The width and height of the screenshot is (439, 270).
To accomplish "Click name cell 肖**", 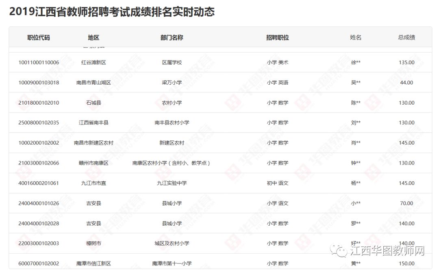I will (x=356, y=143).
